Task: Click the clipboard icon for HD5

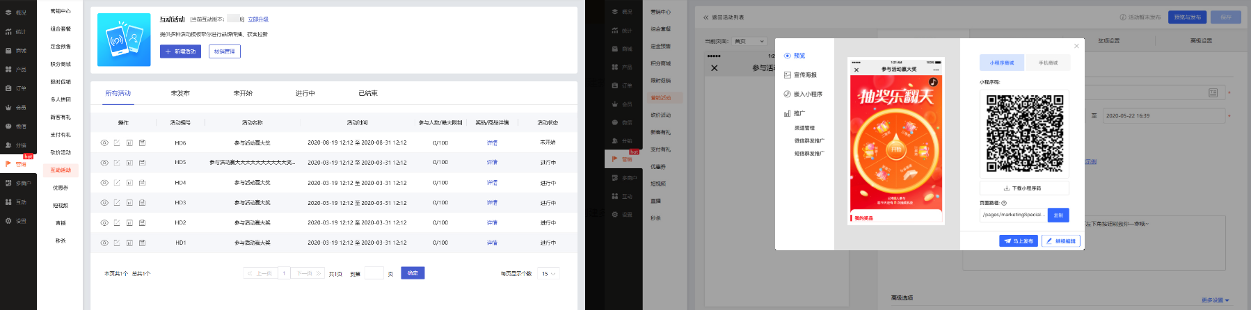Action: [142, 163]
